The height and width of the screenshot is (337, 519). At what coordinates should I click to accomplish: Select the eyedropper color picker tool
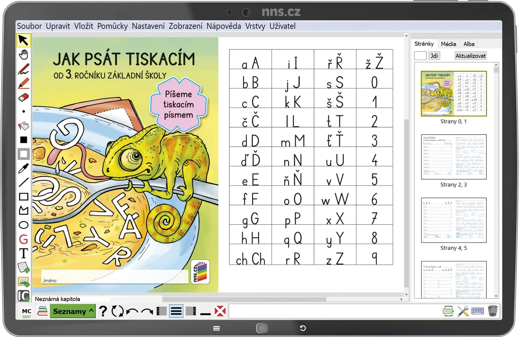24,168
